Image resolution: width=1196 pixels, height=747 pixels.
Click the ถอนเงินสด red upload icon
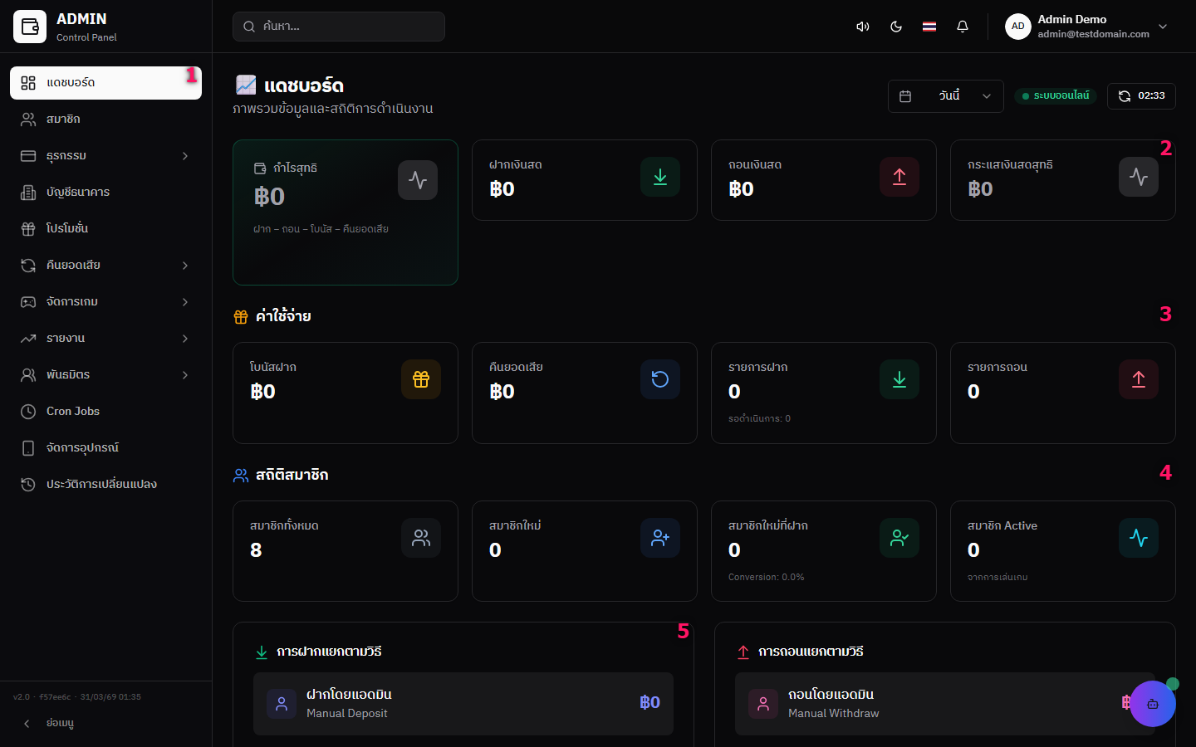point(899,177)
